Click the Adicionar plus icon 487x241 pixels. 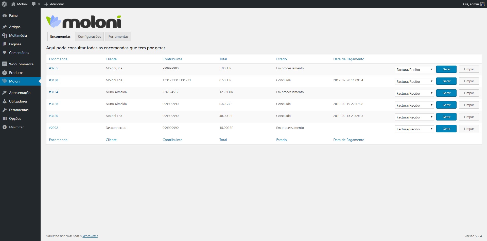(x=46, y=4)
